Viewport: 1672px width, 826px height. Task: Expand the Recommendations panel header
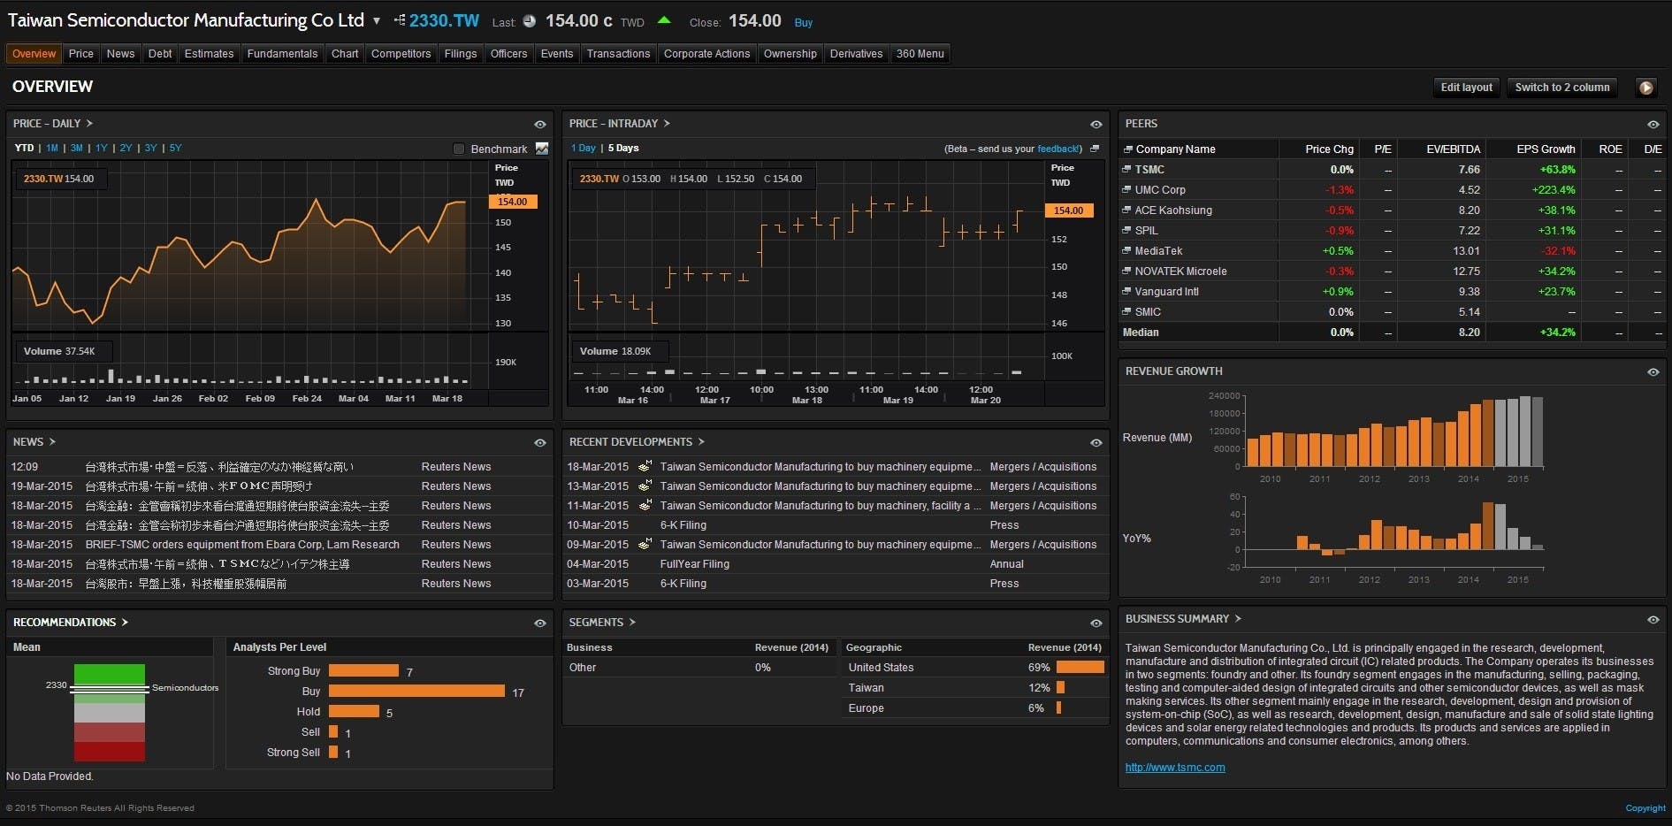point(71,622)
